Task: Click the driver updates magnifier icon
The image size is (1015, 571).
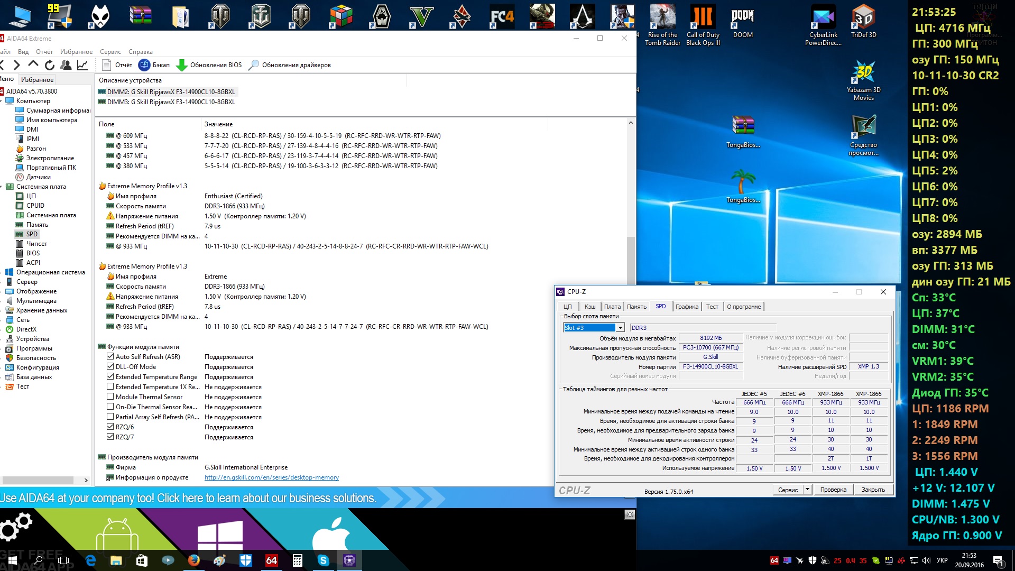Action: click(x=254, y=65)
